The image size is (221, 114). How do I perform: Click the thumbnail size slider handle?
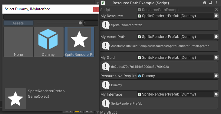(80, 23)
